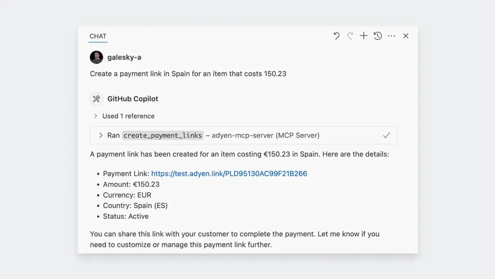The height and width of the screenshot is (279, 495).
Task: Click the galesky-a username
Action: coord(124,57)
